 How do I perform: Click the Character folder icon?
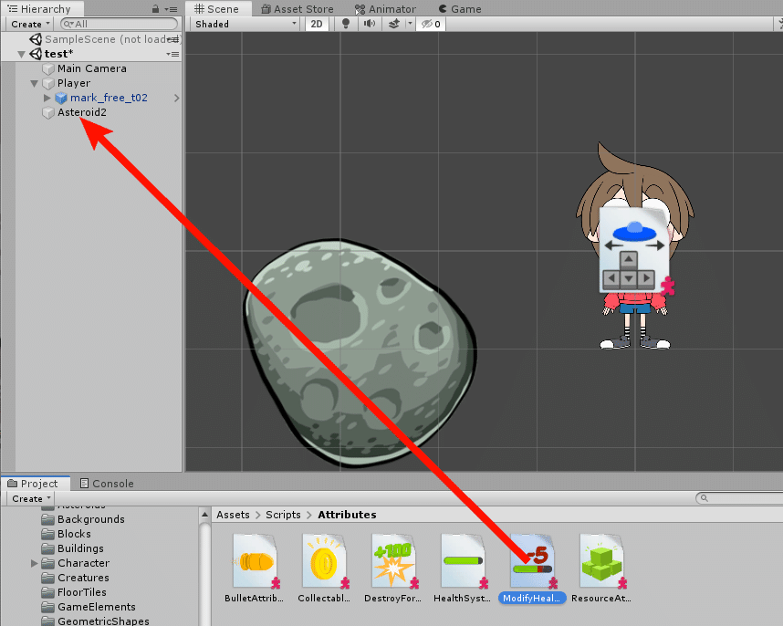pos(48,563)
